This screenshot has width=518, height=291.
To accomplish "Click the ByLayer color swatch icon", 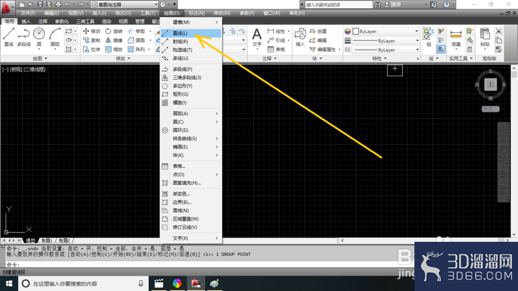I will [348, 32].
